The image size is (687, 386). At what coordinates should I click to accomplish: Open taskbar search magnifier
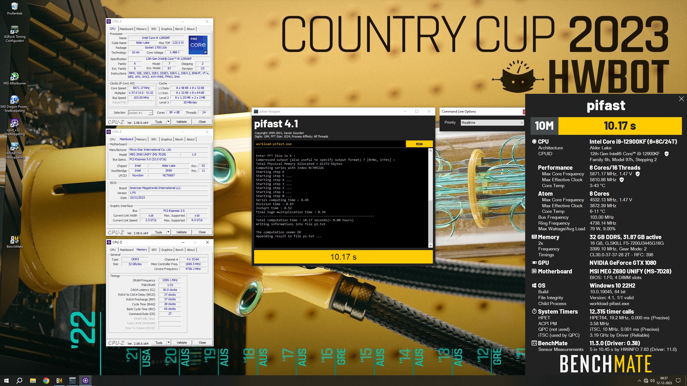(x=19, y=380)
